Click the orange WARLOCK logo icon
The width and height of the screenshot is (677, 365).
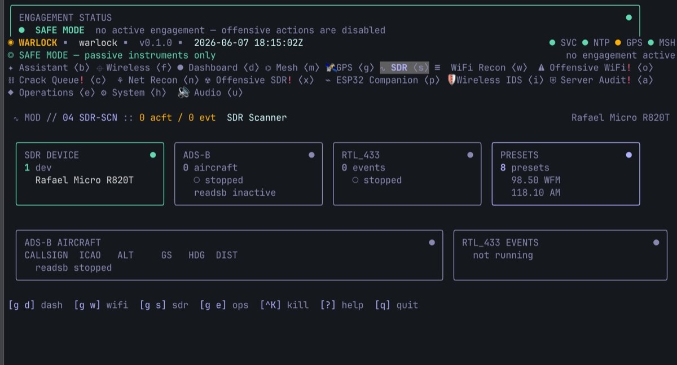(11, 43)
